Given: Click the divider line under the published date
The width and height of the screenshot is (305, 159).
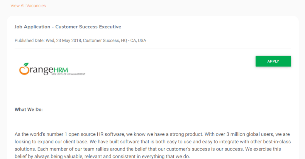Looking at the screenshot, I should (x=153, y=48).
